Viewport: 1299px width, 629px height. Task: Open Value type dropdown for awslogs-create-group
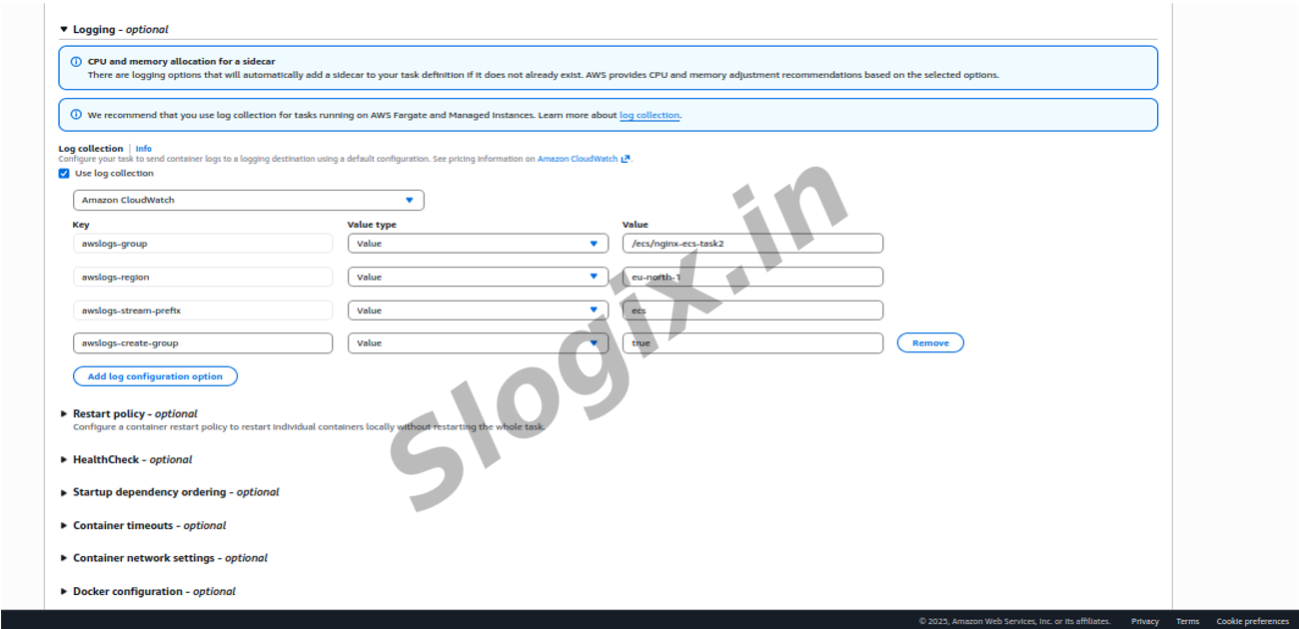click(x=478, y=343)
